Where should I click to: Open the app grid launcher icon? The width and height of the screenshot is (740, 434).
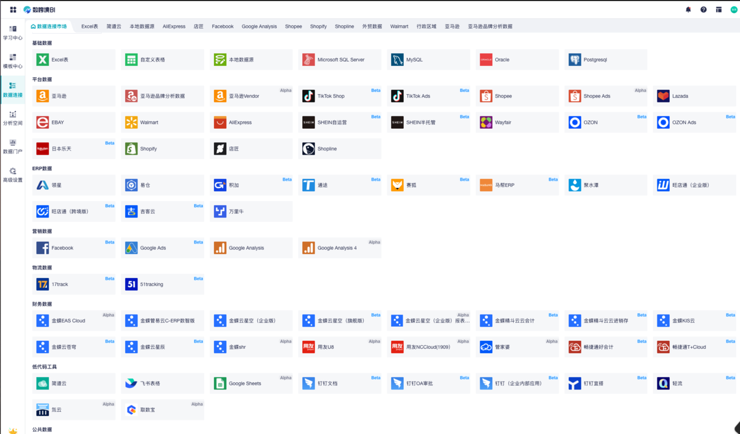(x=13, y=10)
